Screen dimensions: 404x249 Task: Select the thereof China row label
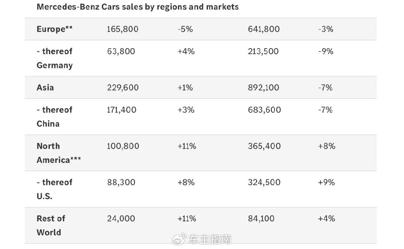[54, 117]
